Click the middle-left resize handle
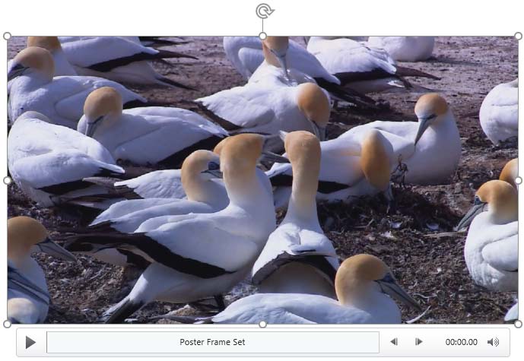This screenshot has width=524, height=361. click(x=8, y=180)
